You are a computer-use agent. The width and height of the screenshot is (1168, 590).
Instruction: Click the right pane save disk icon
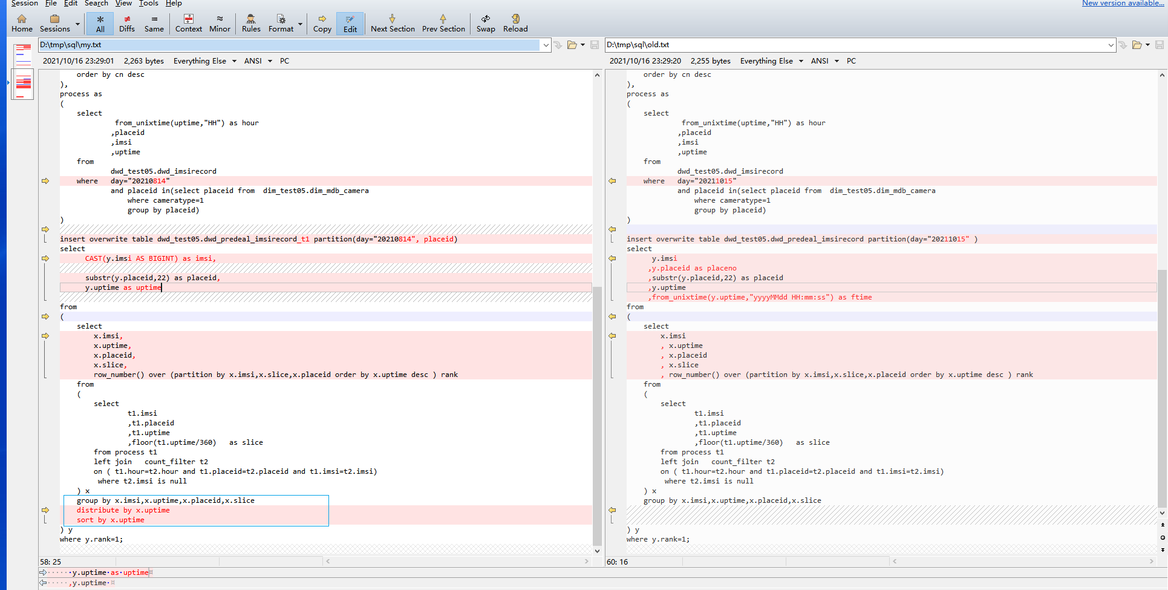pos(1160,45)
